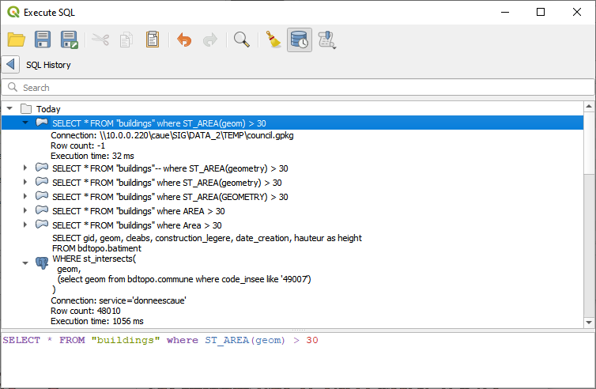Clear the query with the broom icon
Image resolution: width=596 pixels, height=389 pixels.
[x=273, y=40]
